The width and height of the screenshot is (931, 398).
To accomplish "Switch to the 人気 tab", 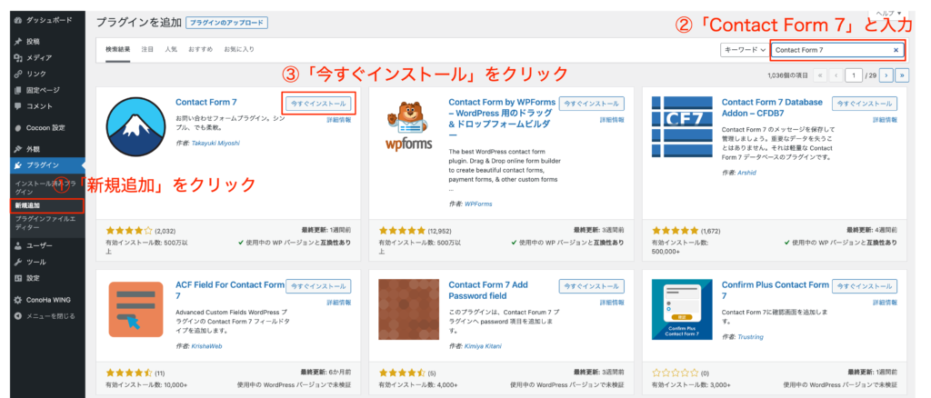I will point(170,49).
